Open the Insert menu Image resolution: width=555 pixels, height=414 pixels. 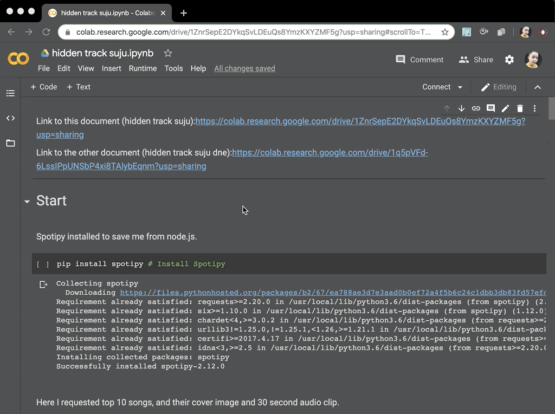click(111, 68)
